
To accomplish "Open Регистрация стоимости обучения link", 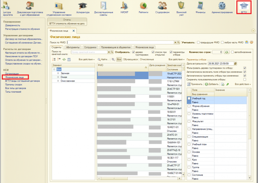I will coord(22,29).
